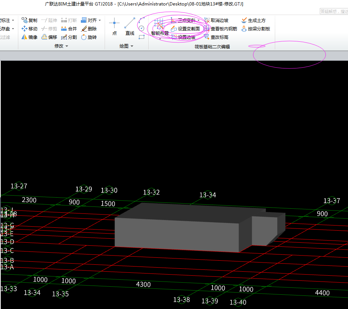Click the dimension value 4400
Screen dimensions: 348x309
(x=322, y=293)
